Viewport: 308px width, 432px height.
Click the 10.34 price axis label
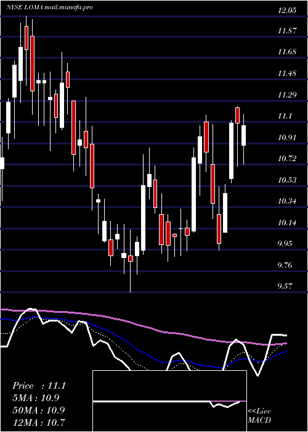click(287, 201)
